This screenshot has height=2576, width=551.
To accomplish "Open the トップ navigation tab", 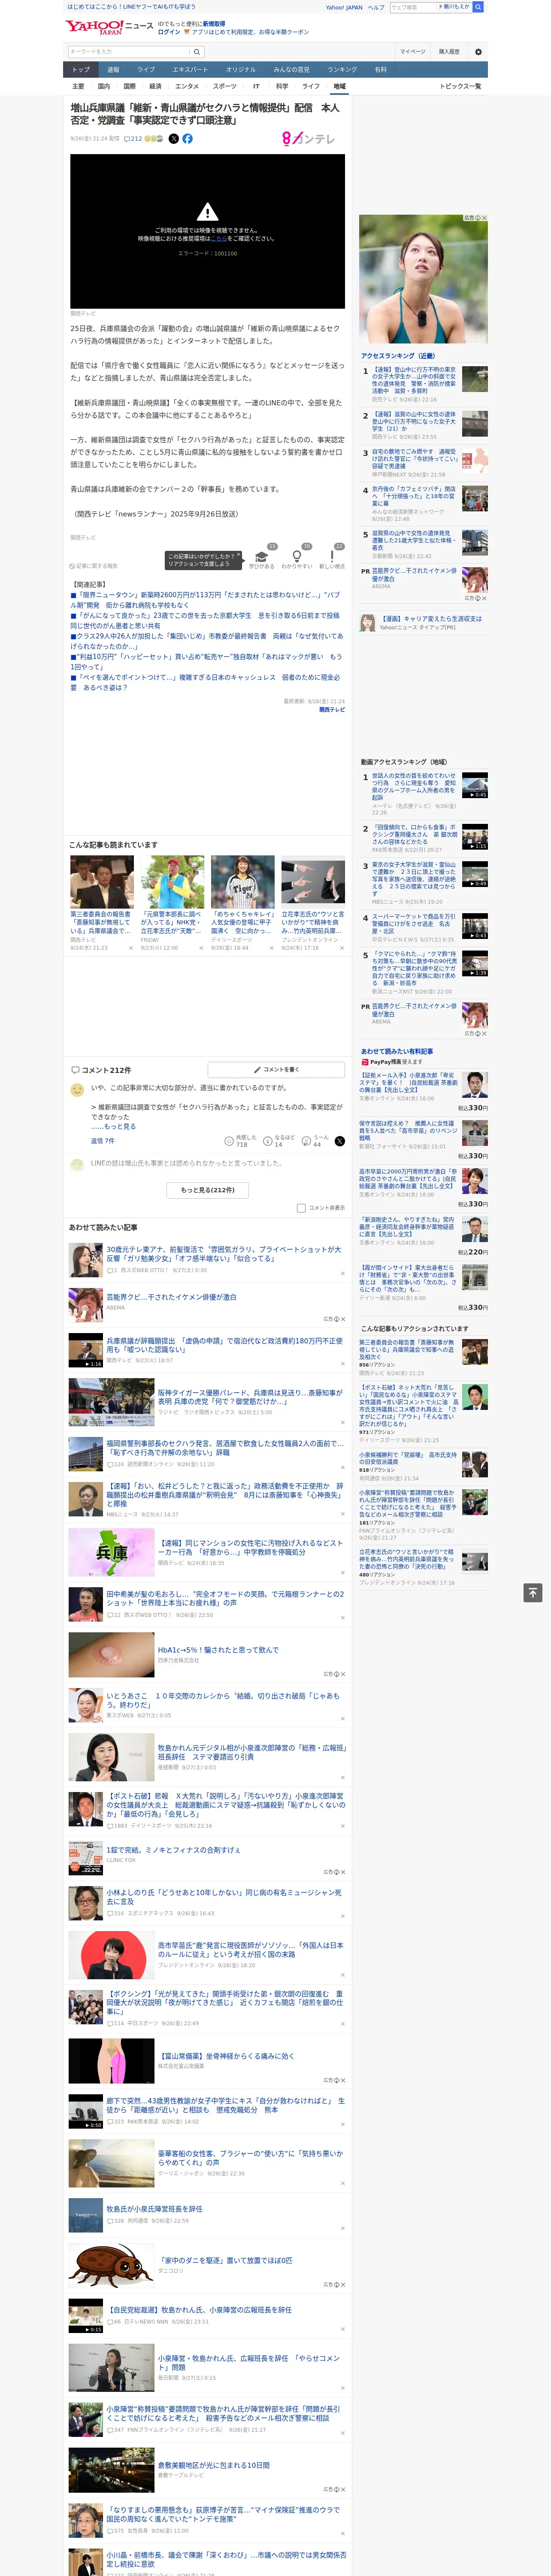I will pos(81,69).
